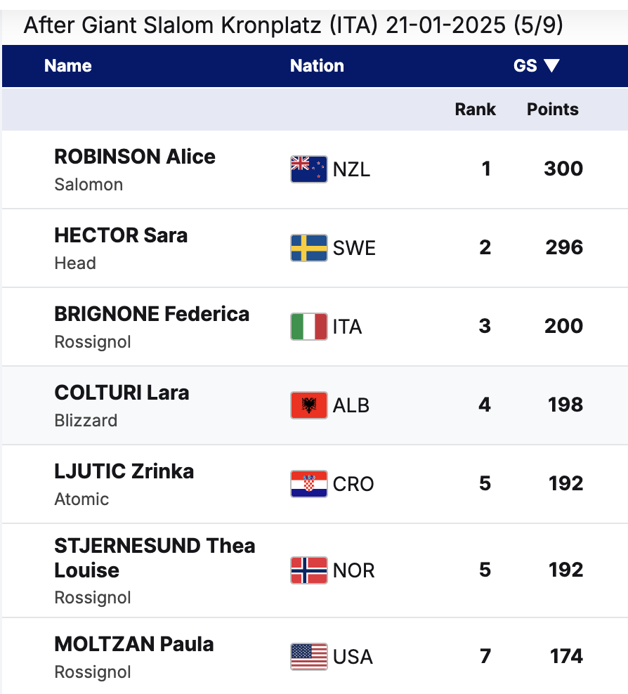Screen dimensions: 628x694
Task: Click the Points sub-header
Action: [x=553, y=110]
